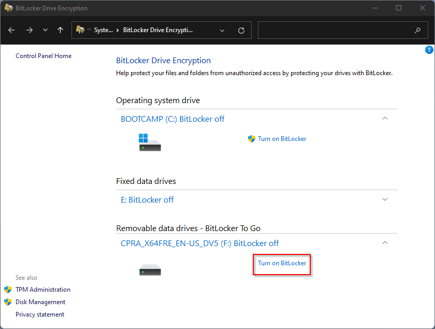Turn on BitLocker for BOOTCAMP C: drive
This screenshot has height=329, width=435.
pyautogui.click(x=282, y=139)
